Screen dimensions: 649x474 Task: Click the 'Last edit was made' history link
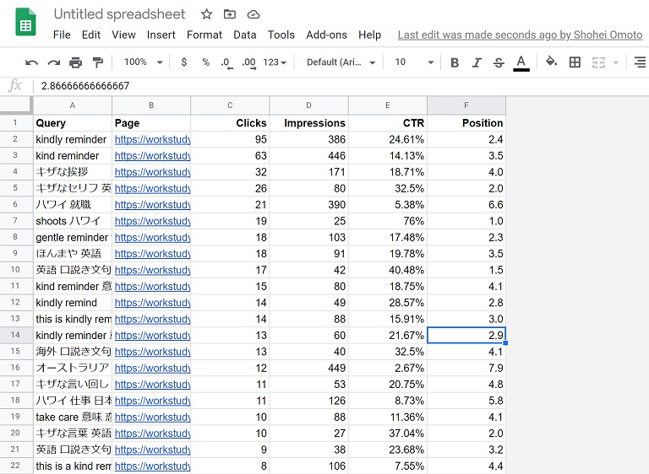click(x=520, y=35)
